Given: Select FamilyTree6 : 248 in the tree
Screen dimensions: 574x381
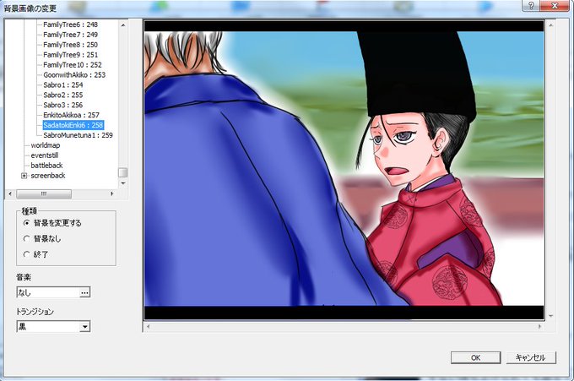Looking at the screenshot, I should pyautogui.click(x=70, y=24).
